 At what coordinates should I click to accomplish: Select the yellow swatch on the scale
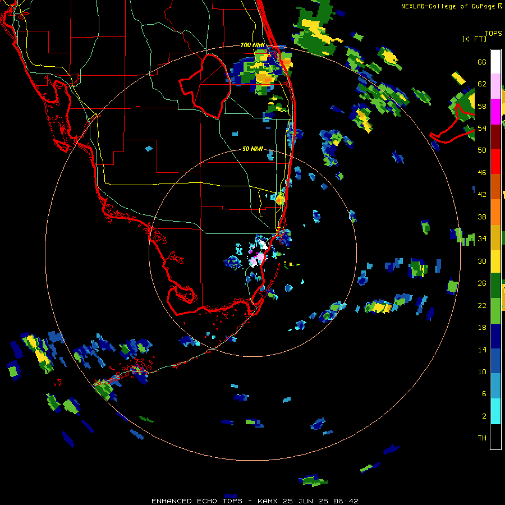pyautogui.click(x=495, y=261)
